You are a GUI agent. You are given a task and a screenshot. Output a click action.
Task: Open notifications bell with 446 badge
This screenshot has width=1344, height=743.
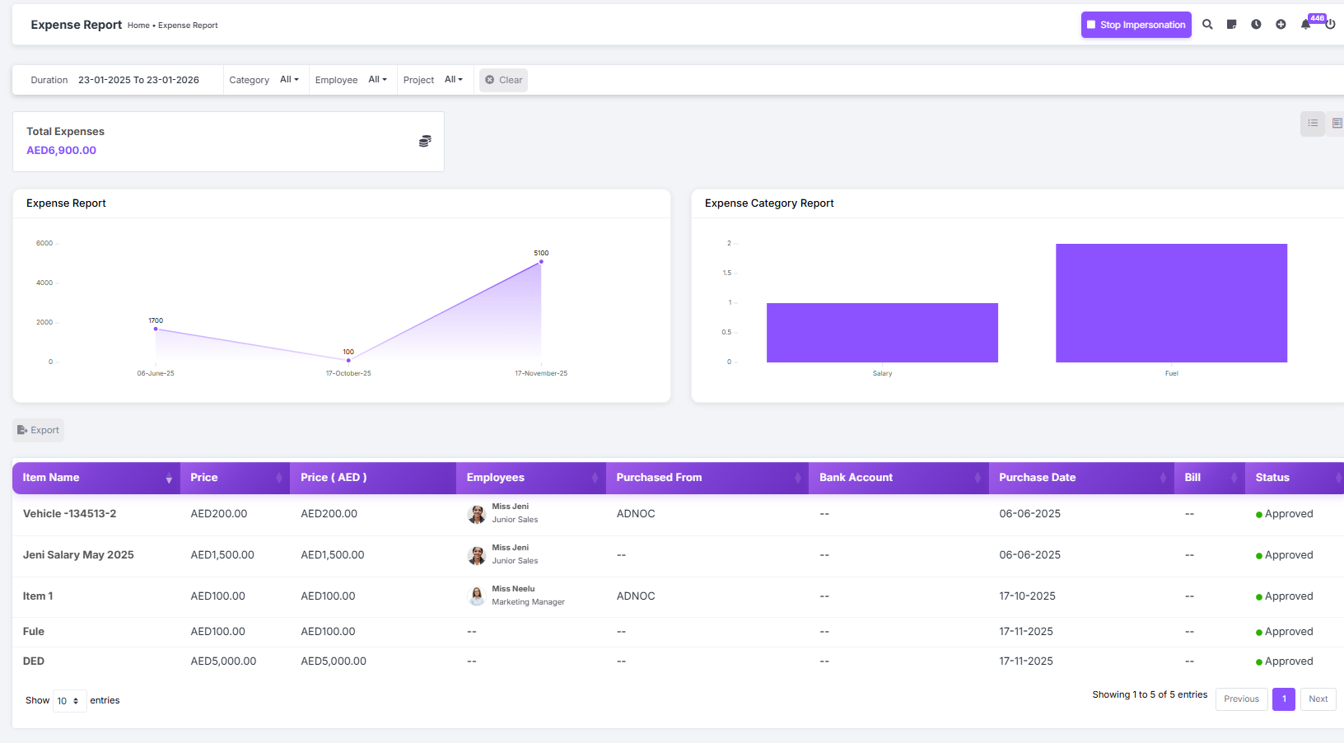pyautogui.click(x=1306, y=25)
